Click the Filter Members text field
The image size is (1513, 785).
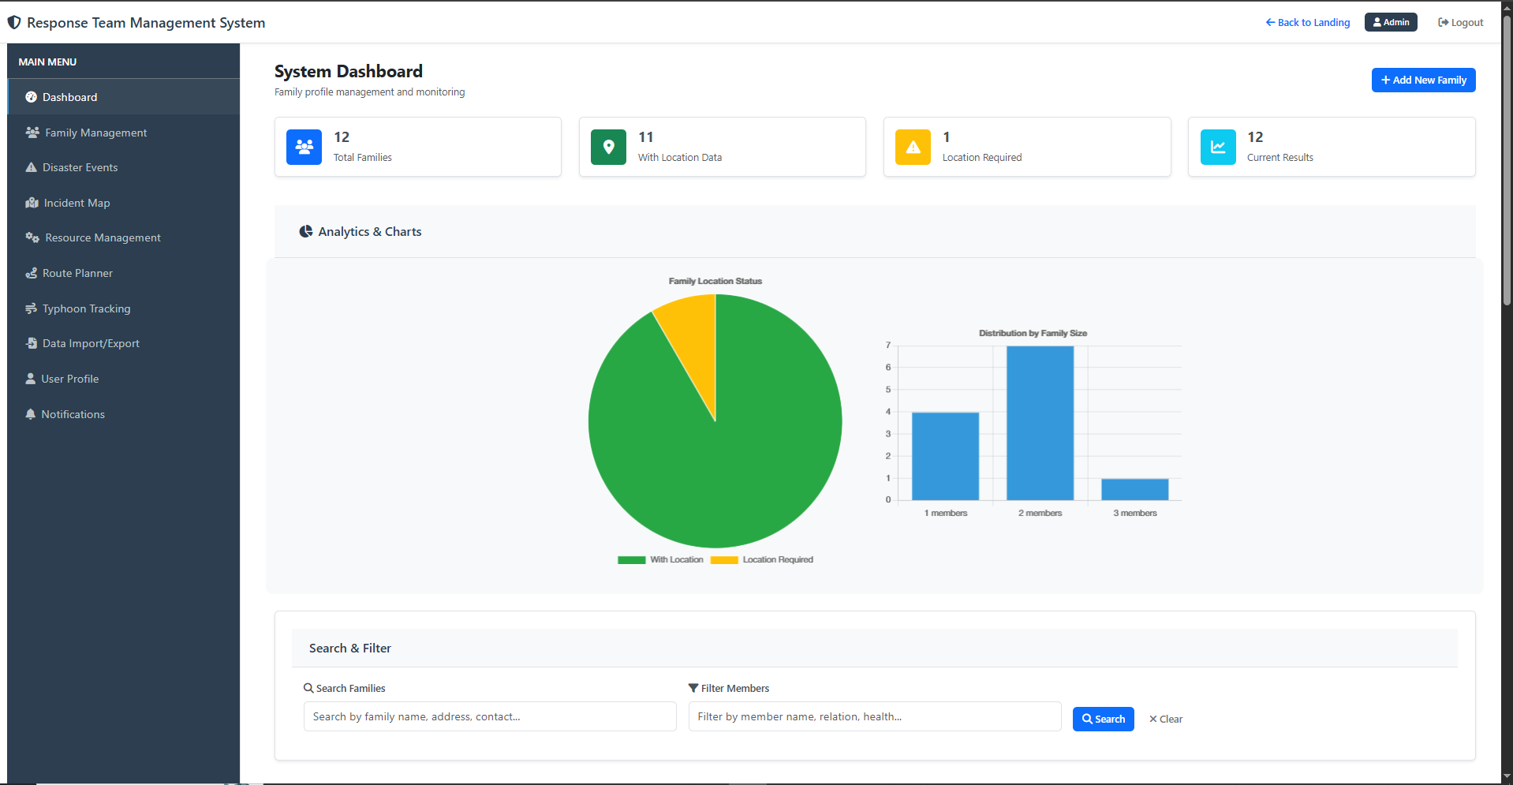click(x=874, y=716)
